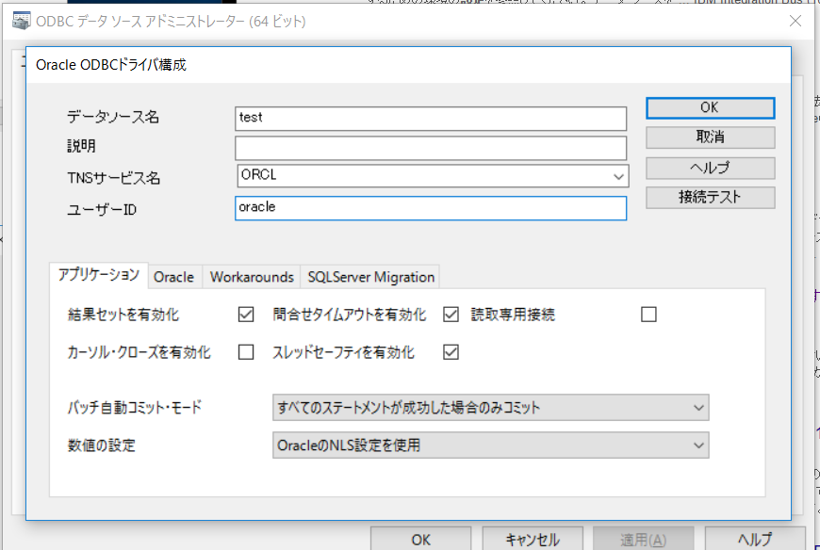Click ヘルプ in the ODBC Administrator window
The width and height of the screenshot is (820, 550).
(x=755, y=540)
